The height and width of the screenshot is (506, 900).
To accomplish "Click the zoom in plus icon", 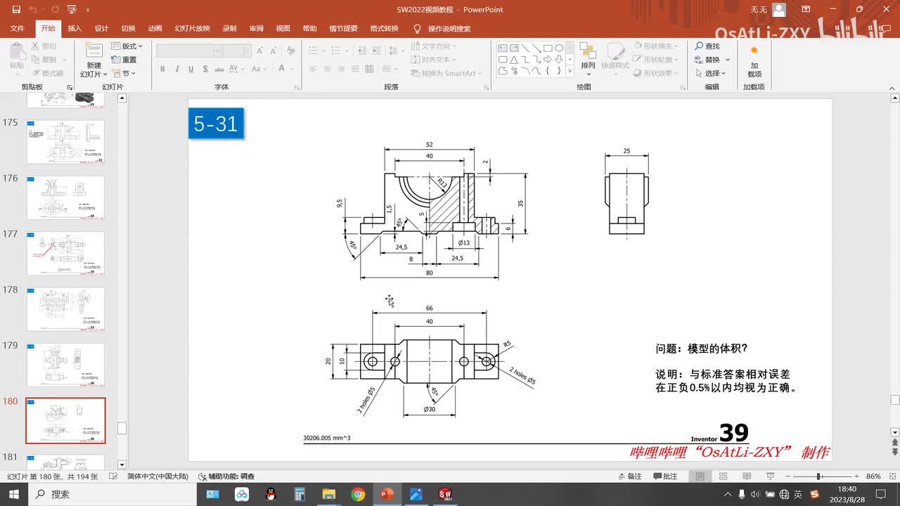I will click(x=856, y=476).
